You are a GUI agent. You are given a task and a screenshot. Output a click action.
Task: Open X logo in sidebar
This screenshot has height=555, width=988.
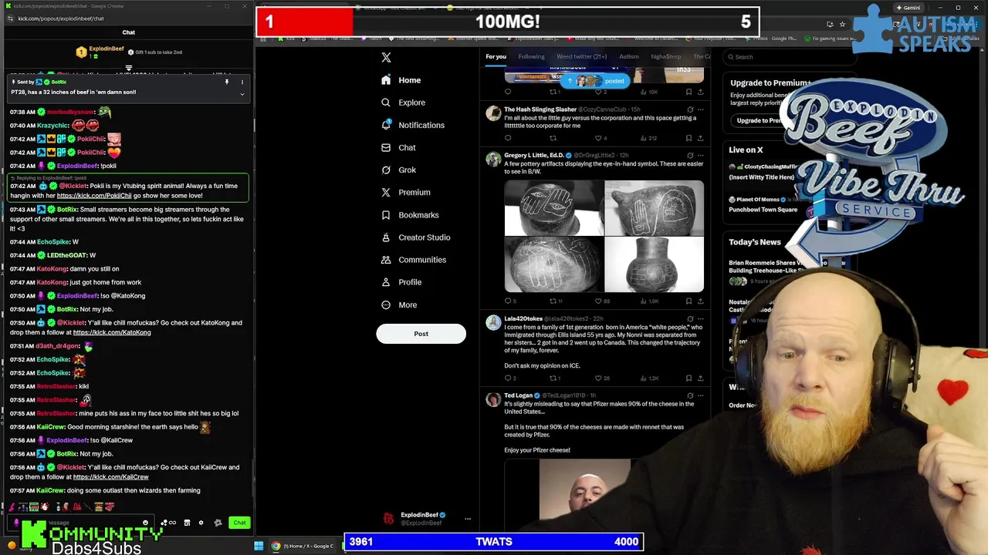click(x=386, y=57)
